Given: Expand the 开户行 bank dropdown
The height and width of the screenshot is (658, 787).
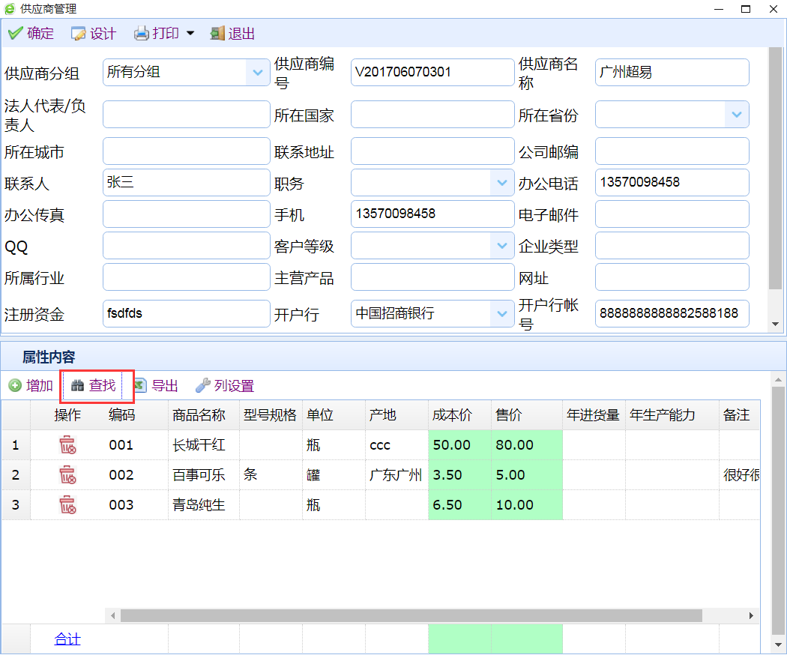Looking at the screenshot, I should click(502, 314).
